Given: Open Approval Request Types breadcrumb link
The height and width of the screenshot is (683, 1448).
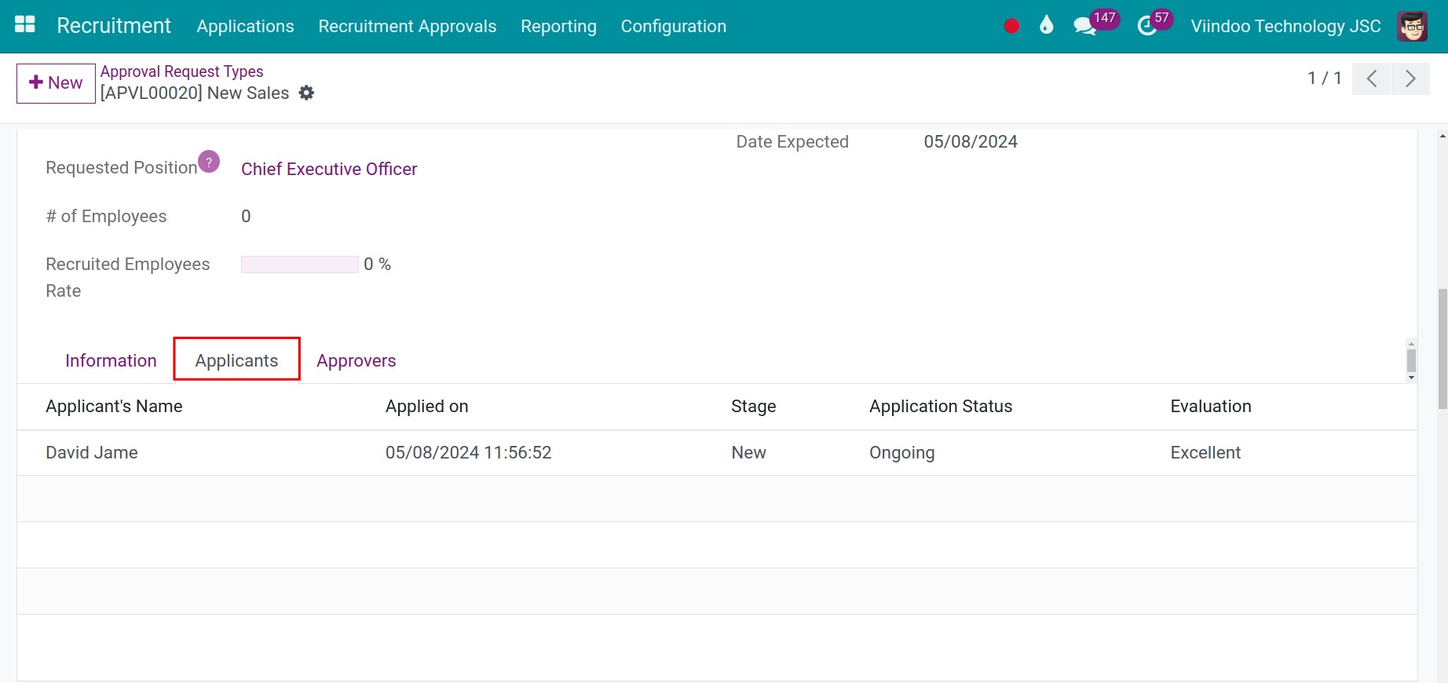Looking at the screenshot, I should pos(181,71).
